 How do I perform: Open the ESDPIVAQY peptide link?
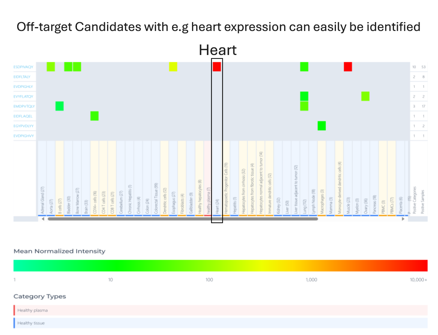pos(23,67)
